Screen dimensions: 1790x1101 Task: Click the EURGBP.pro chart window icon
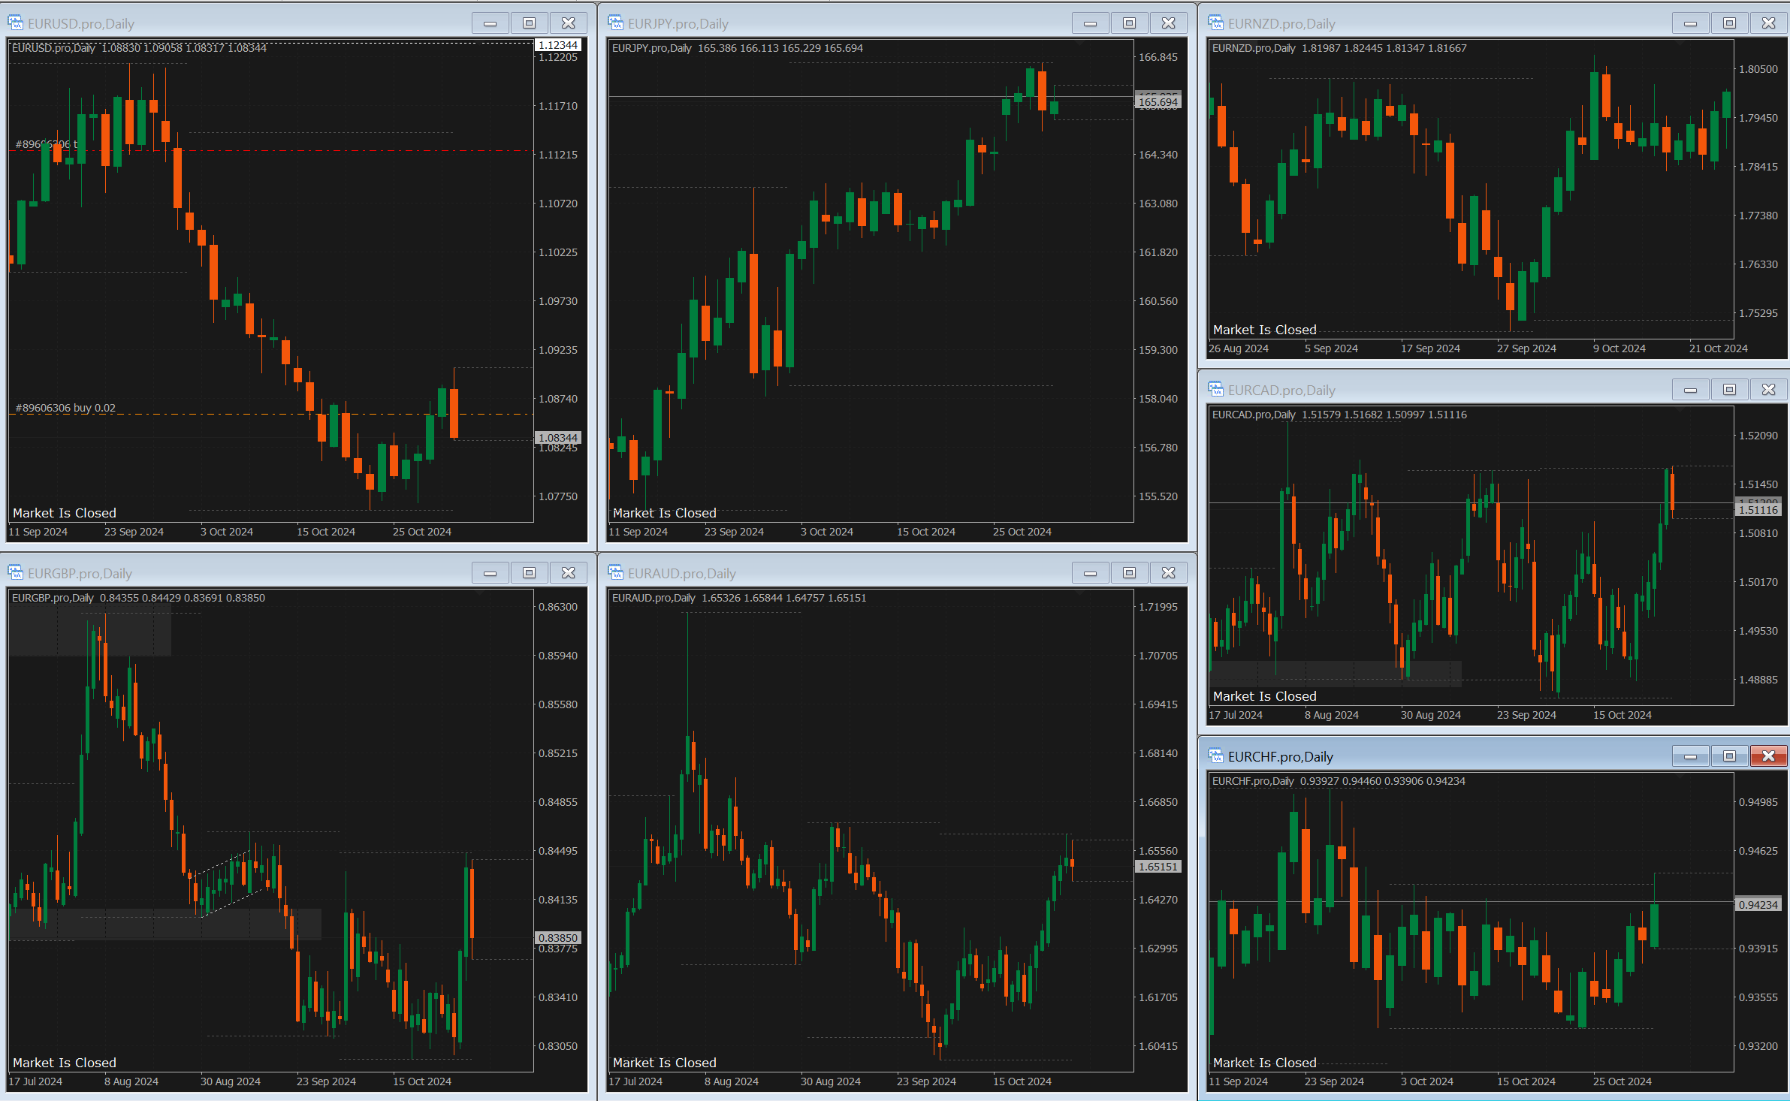(15, 573)
